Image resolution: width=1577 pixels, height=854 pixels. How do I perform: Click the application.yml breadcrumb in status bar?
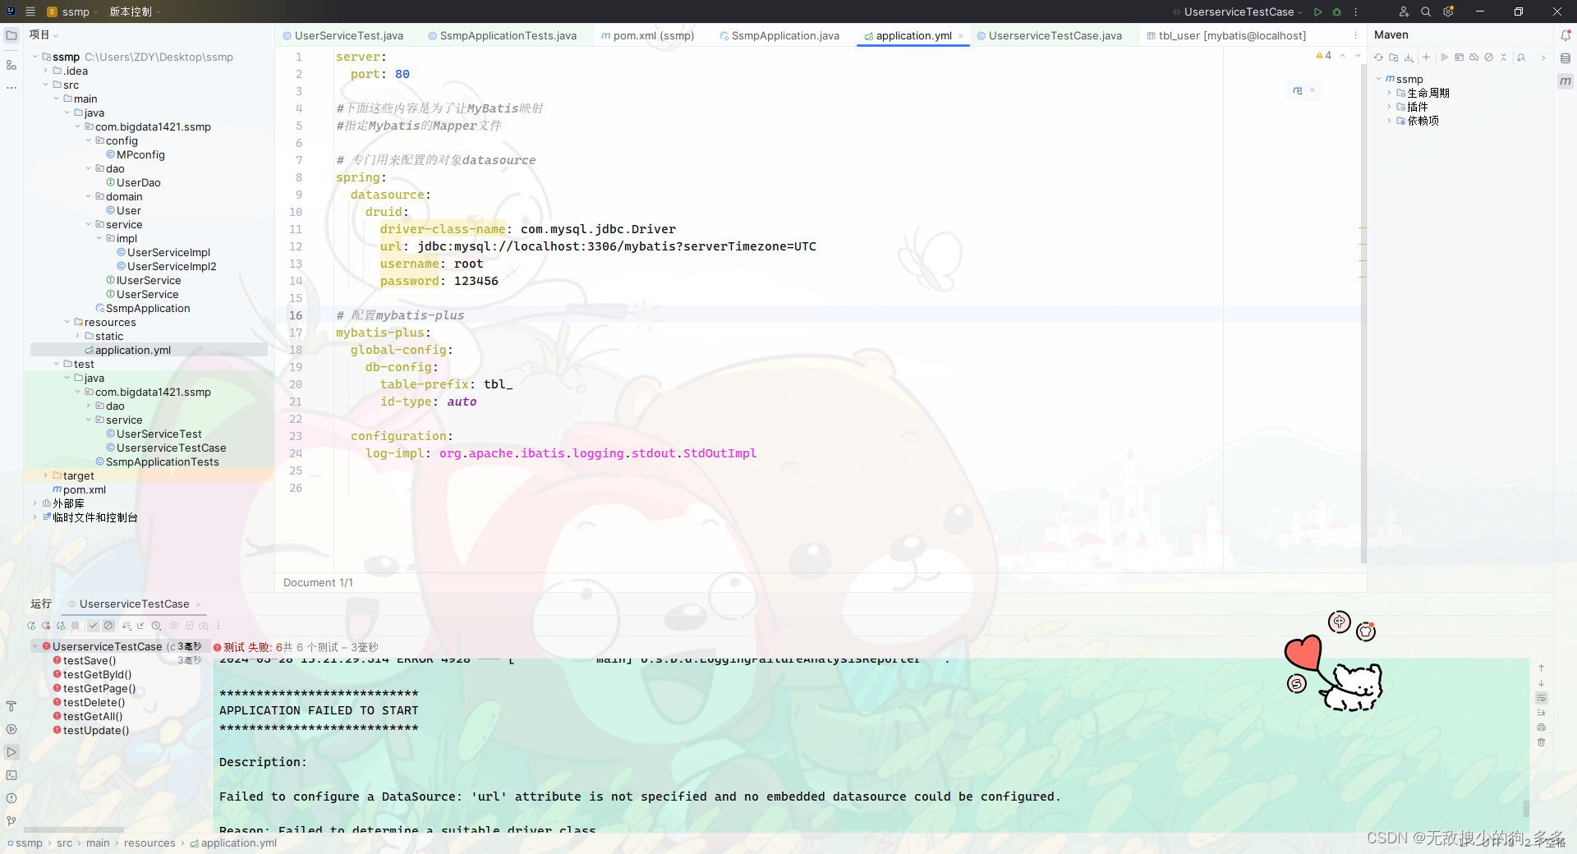tap(239, 843)
